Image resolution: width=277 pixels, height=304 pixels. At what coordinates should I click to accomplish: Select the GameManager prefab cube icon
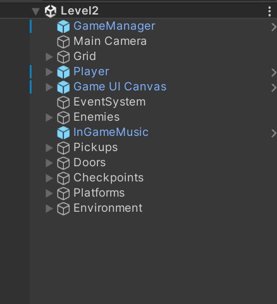pyautogui.click(x=63, y=27)
